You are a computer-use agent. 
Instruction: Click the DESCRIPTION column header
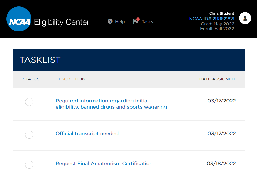(x=70, y=79)
